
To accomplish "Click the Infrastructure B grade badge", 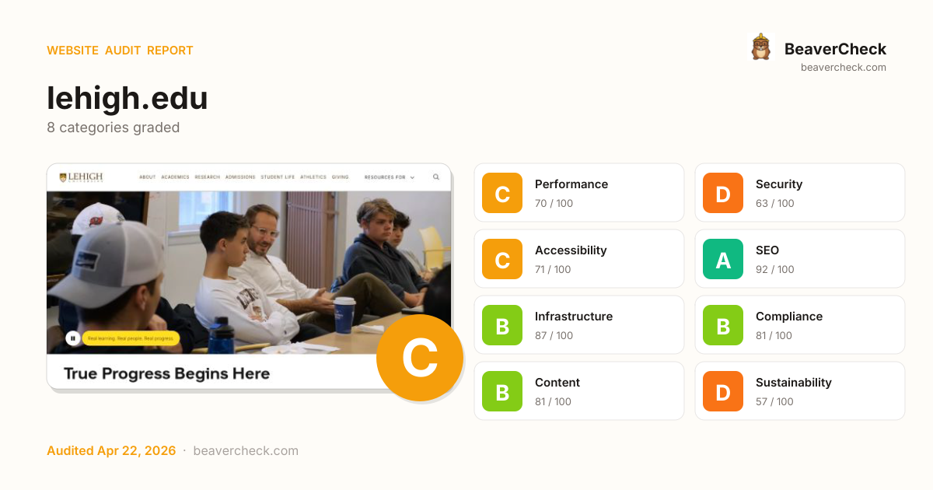I will 502,325.
